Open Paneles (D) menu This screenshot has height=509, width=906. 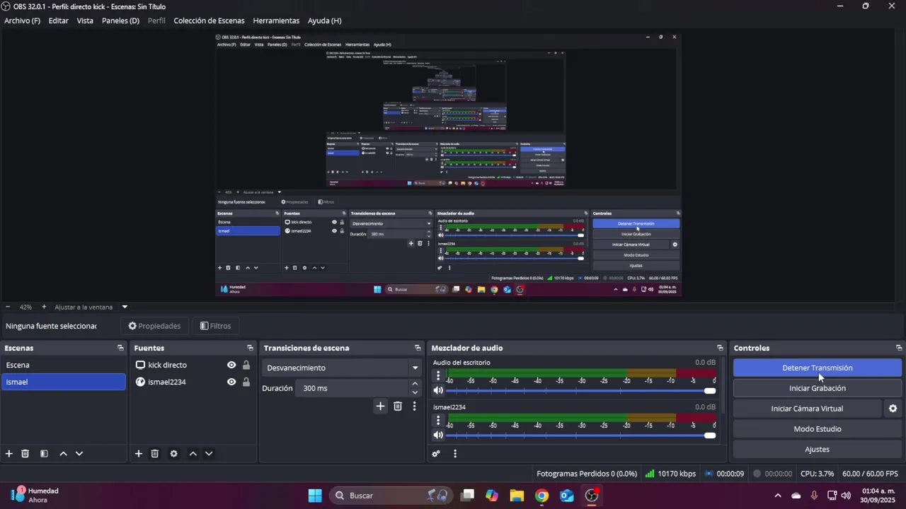pos(120,21)
